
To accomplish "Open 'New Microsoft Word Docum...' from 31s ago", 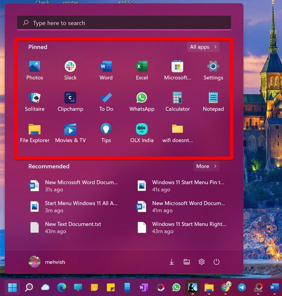I will coord(73,186).
